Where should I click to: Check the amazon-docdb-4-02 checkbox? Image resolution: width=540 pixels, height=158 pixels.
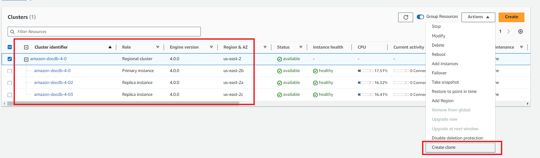(x=10, y=83)
